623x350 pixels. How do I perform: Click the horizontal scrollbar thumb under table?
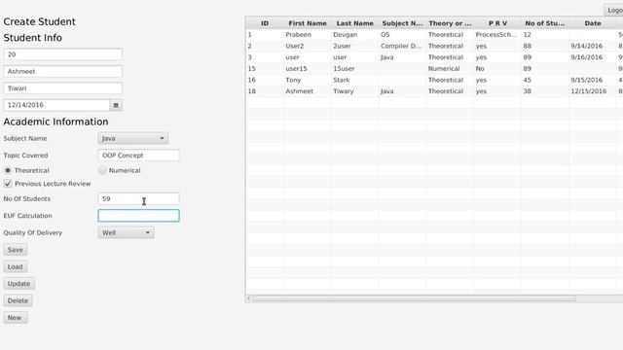tap(415, 298)
